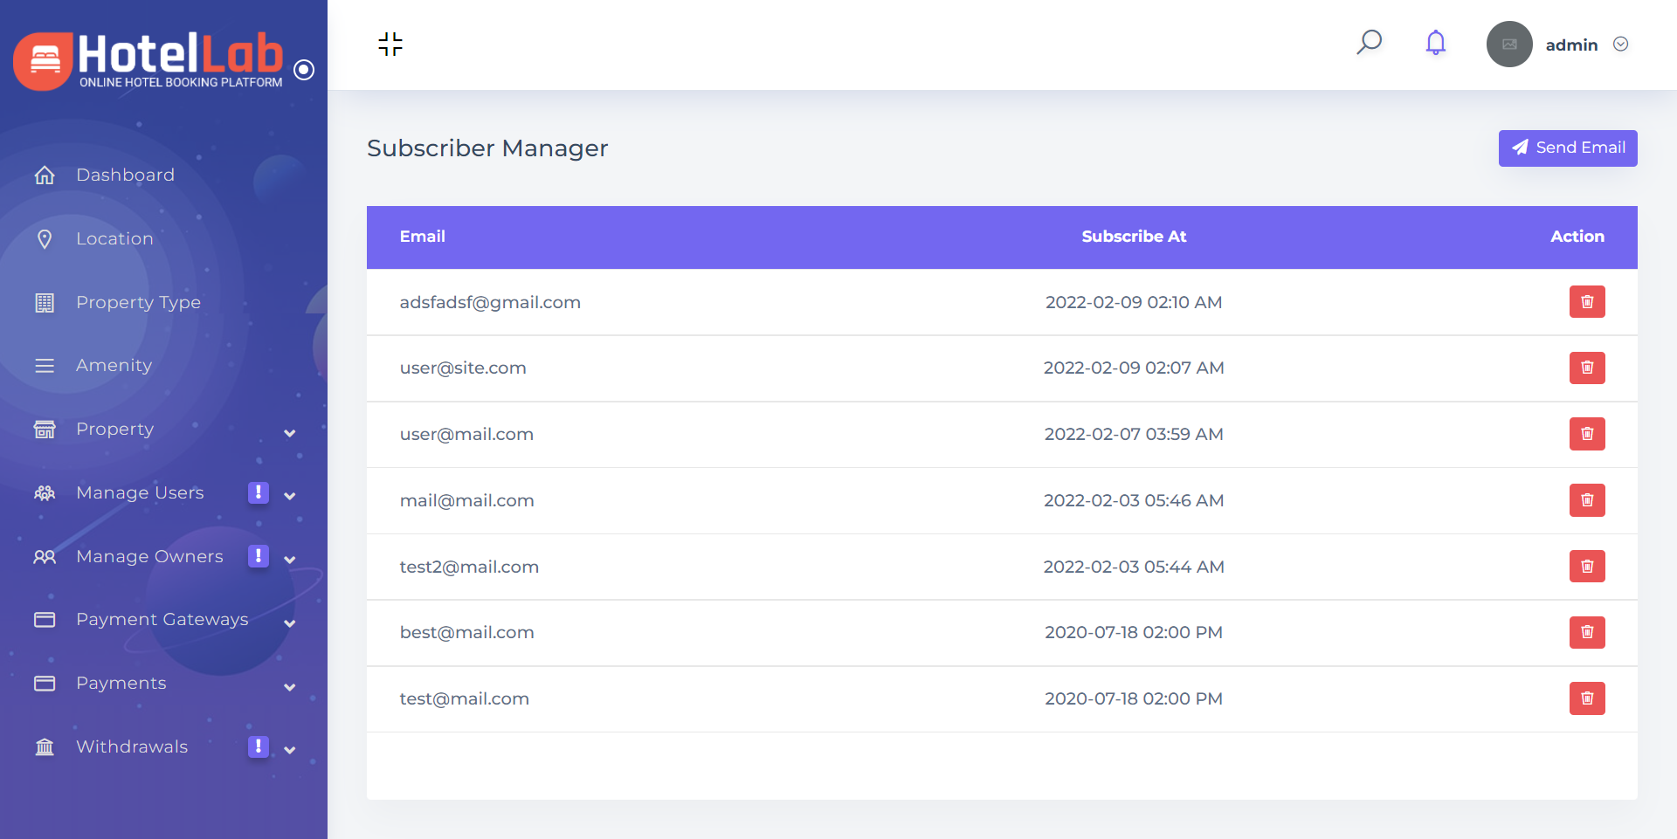Go to Dashboard in sidebar
1677x839 pixels.
(x=125, y=175)
